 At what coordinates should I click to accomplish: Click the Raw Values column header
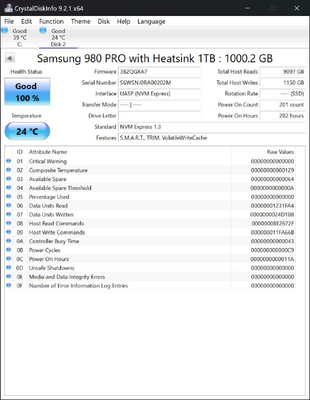coord(263,152)
